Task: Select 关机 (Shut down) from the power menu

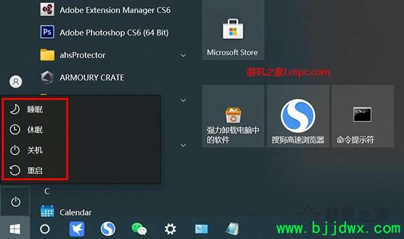Action: click(x=35, y=150)
